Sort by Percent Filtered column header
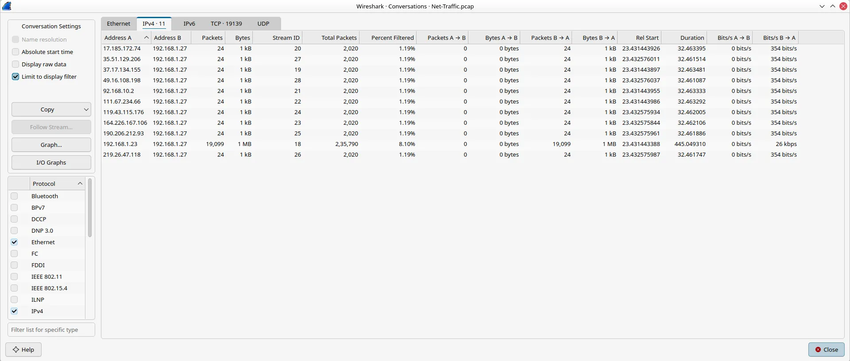Viewport: 850px width, 361px height. click(x=388, y=38)
